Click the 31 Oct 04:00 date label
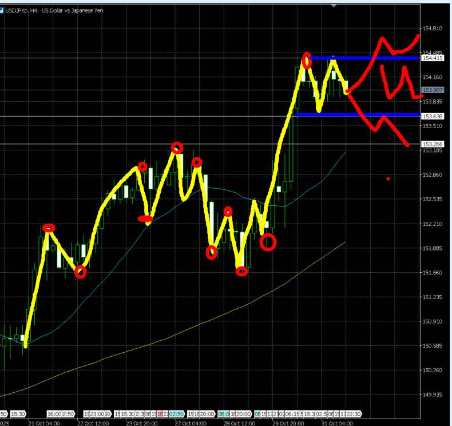The image size is (452, 426). [338, 423]
